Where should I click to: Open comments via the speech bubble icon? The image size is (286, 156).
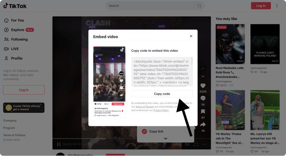tap(203, 98)
